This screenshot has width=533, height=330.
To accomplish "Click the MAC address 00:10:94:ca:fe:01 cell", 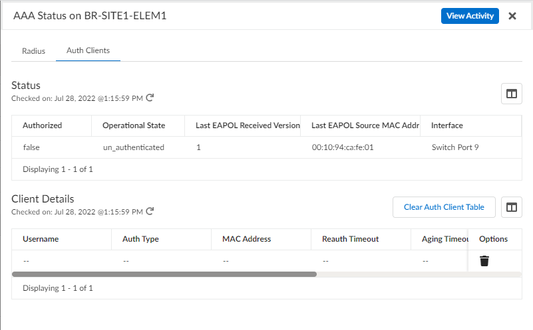I will point(343,147).
